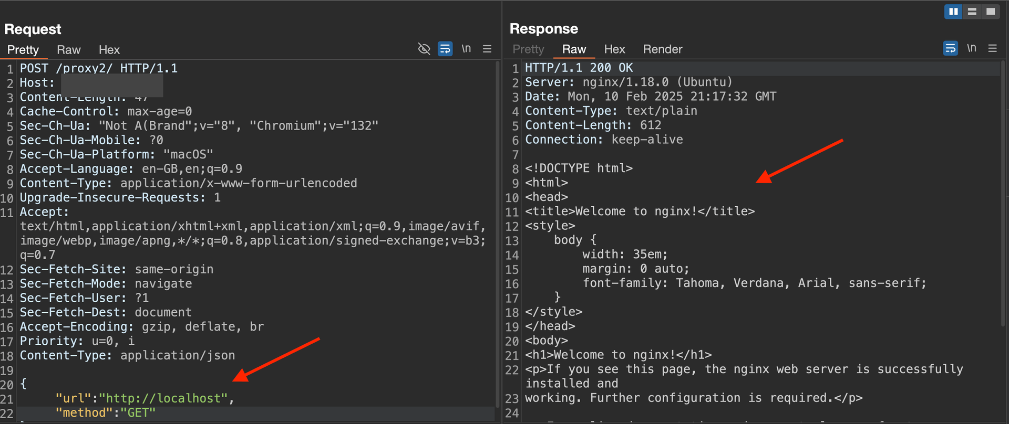This screenshot has width=1009, height=424.
Task: Open the Response Render tab
Action: (x=662, y=49)
